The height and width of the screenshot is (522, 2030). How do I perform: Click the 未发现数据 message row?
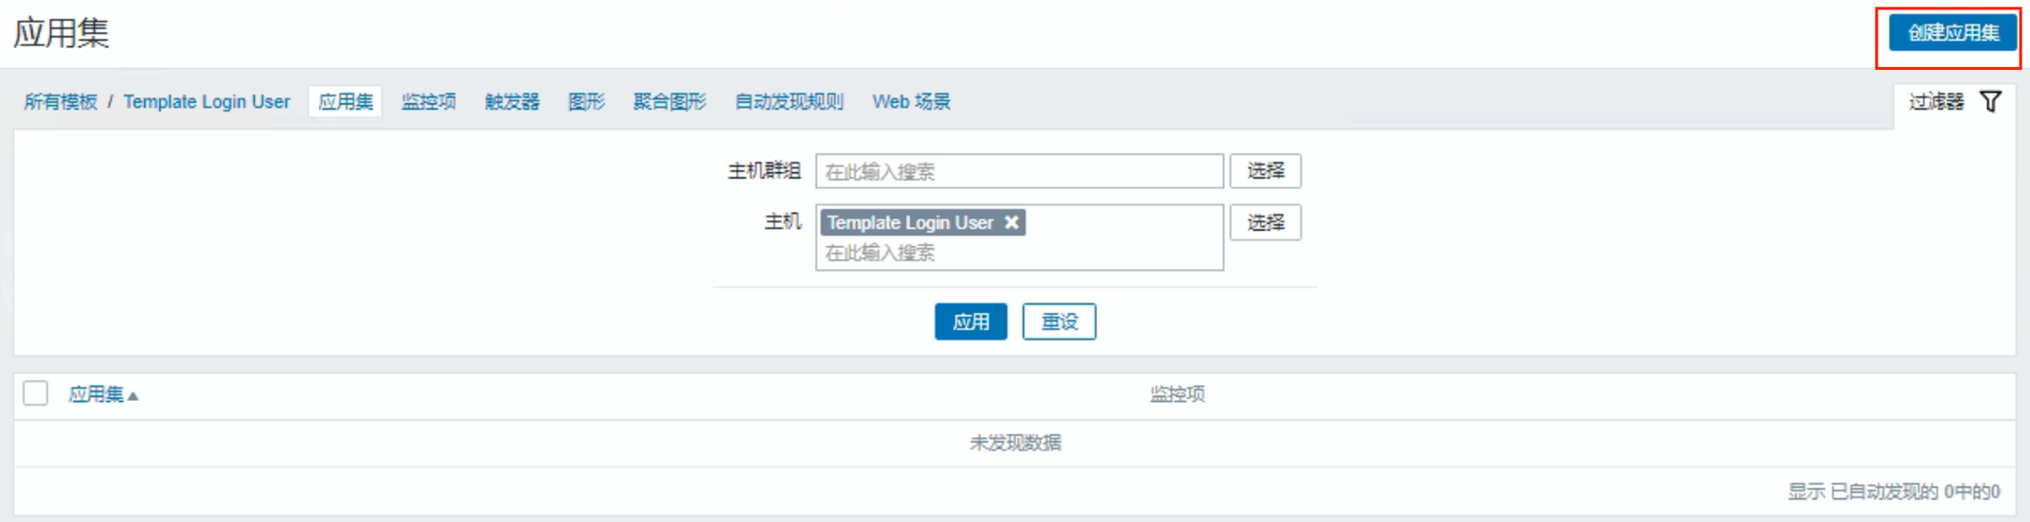click(x=1015, y=444)
